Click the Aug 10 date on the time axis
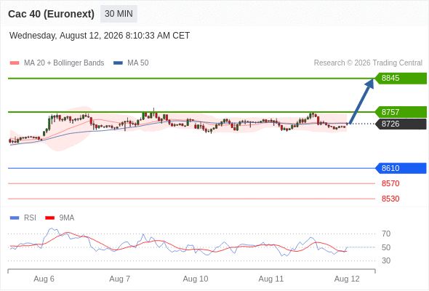Image resolution: width=429 pixels, height=291 pixels. coord(196,279)
